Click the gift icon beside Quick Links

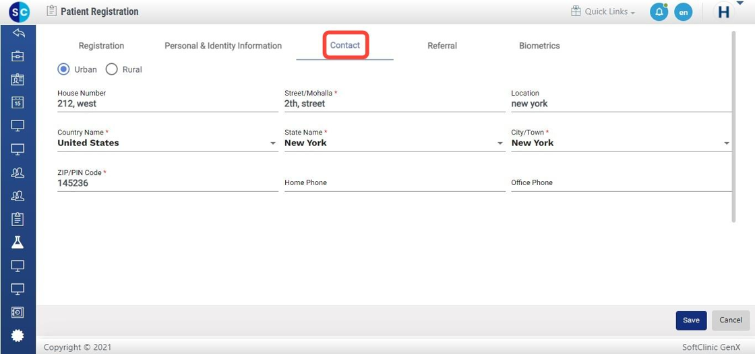click(576, 11)
